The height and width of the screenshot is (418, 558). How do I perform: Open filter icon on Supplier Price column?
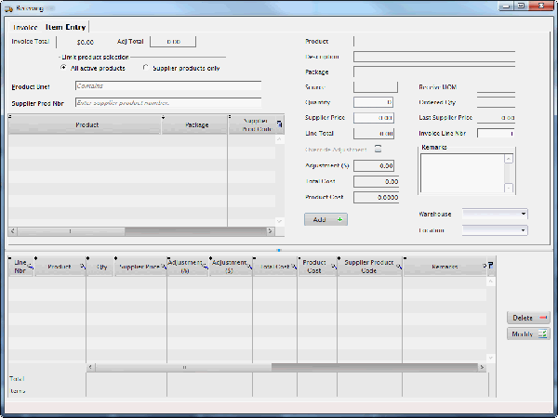164,267
